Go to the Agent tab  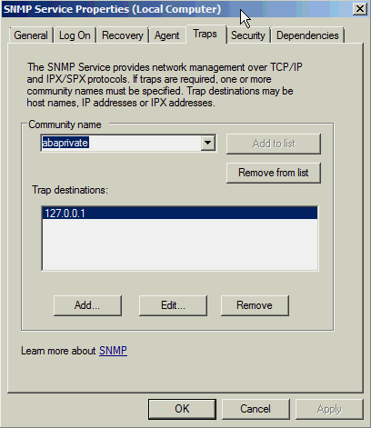click(166, 35)
